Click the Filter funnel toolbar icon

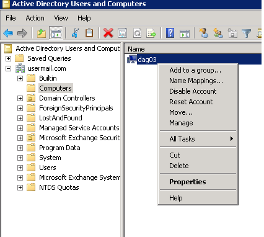tap(246, 33)
